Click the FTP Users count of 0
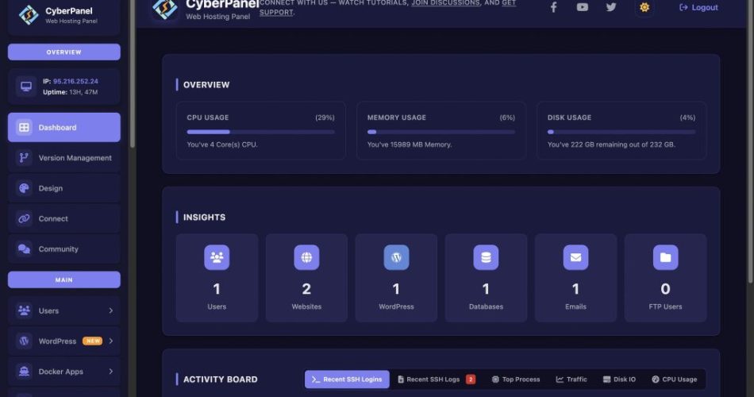 click(x=666, y=289)
